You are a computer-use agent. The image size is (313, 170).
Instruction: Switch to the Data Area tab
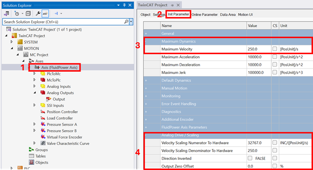coord(228,15)
